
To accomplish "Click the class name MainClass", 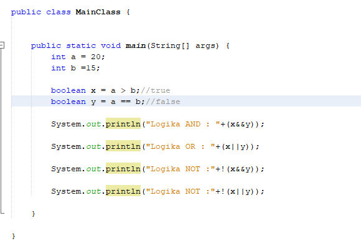I will (x=98, y=12).
